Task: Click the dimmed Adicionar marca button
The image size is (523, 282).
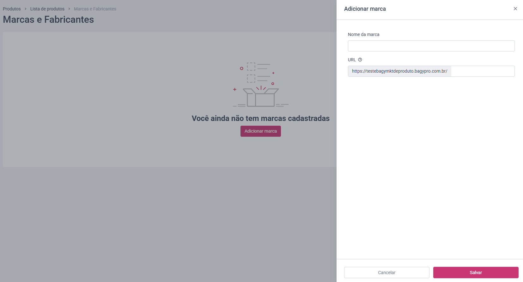Action: point(261,131)
